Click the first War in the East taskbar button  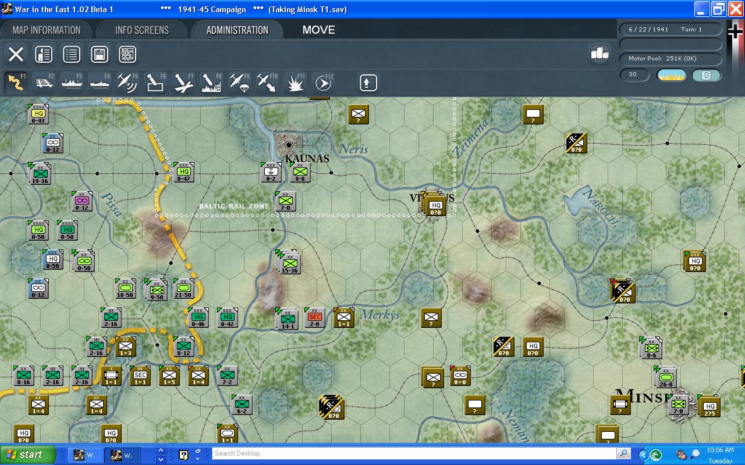pos(86,455)
